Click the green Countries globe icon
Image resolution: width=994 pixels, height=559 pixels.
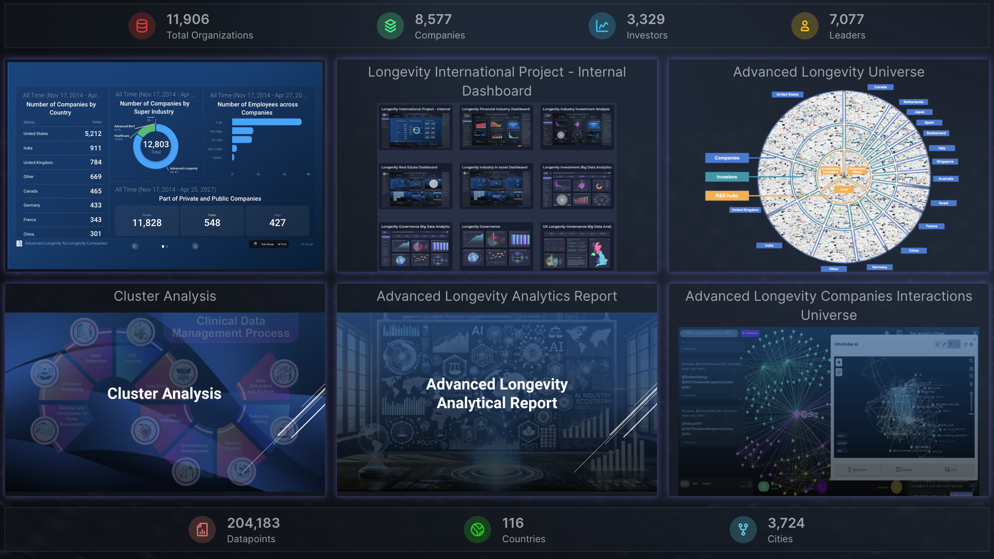point(477,529)
